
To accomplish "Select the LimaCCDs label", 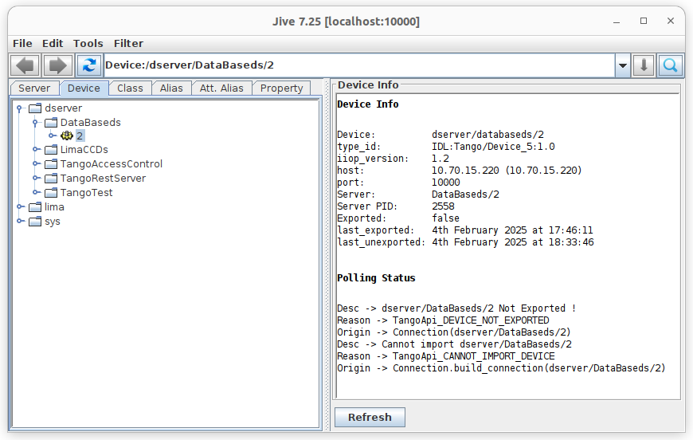I will pyautogui.click(x=84, y=150).
